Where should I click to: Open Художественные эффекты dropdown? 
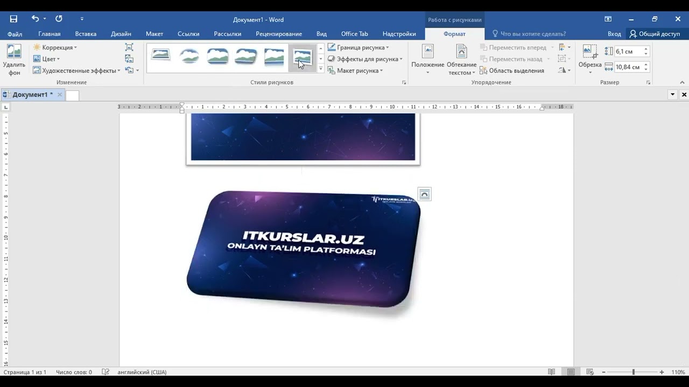(x=76, y=70)
